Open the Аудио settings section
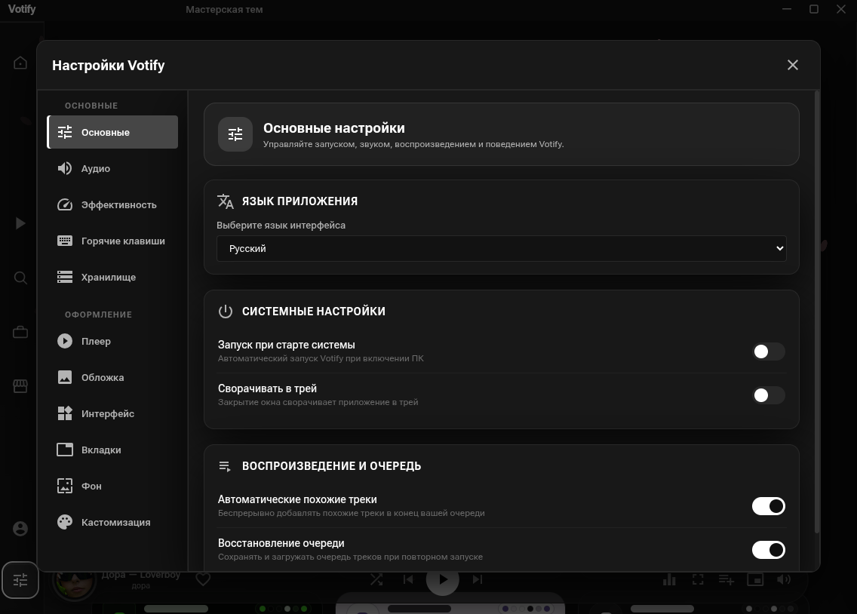This screenshot has height=614, width=857. 112,168
